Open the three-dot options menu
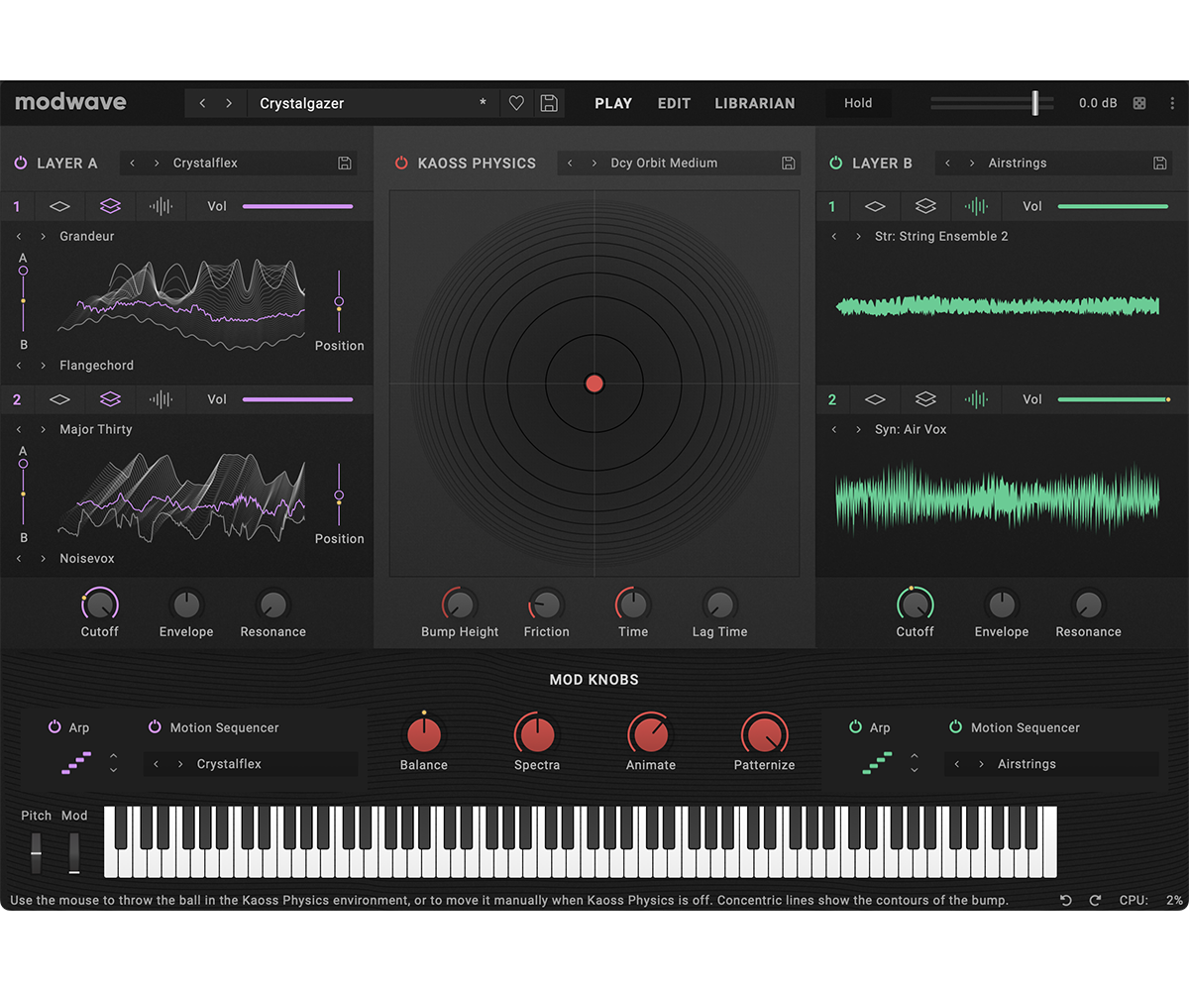Image resolution: width=1189 pixels, height=991 pixels. coord(1172,103)
